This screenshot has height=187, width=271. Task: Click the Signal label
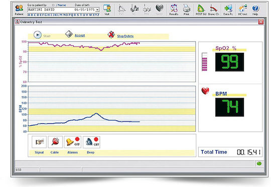coord(39,152)
